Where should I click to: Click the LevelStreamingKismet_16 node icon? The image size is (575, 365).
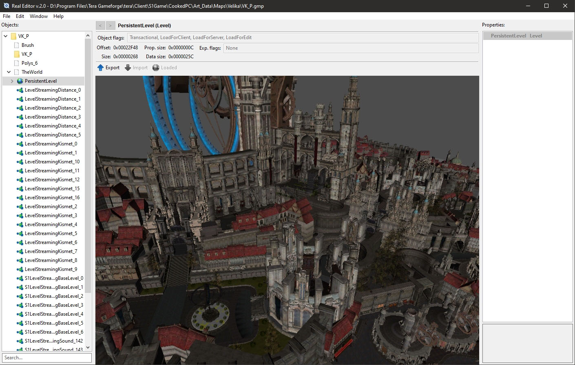(x=20, y=198)
